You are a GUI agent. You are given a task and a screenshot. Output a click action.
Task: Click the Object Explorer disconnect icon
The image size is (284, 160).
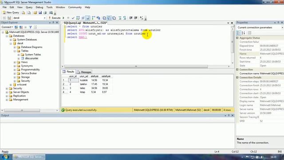(x=21, y=27)
